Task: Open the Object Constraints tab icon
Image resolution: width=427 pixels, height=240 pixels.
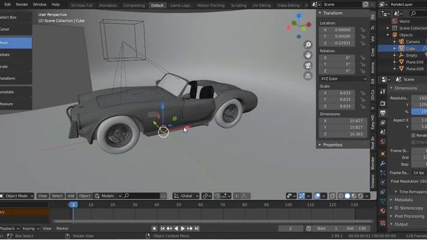Action: [382, 192]
